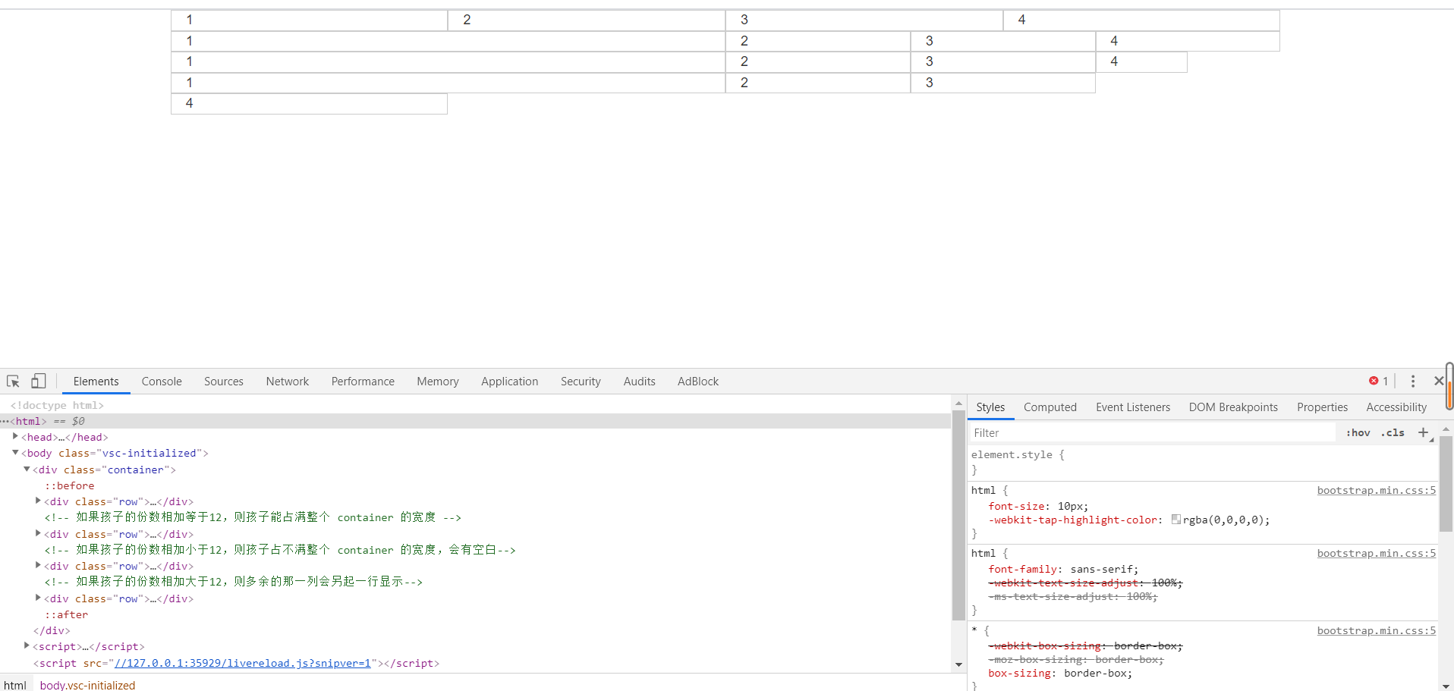
Task: Open bootstrap.min.css:5 link for universal selector rule
Action: 1376,630
